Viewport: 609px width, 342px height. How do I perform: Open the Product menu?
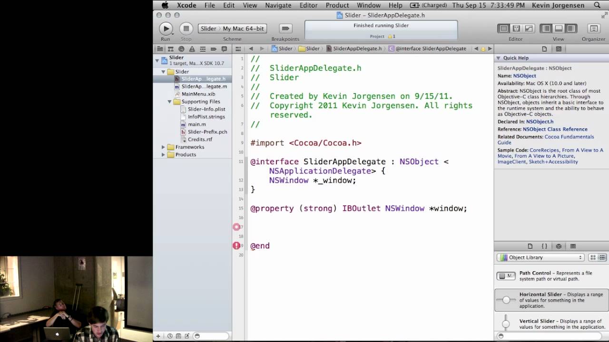tap(337, 5)
